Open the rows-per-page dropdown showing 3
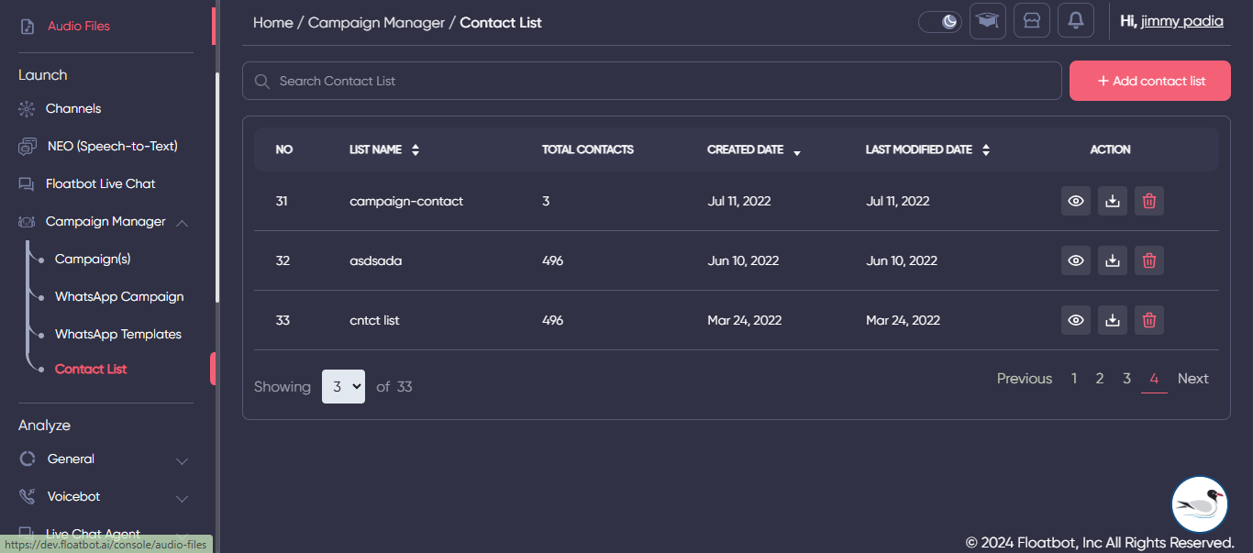The width and height of the screenshot is (1253, 553). [343, 386]
